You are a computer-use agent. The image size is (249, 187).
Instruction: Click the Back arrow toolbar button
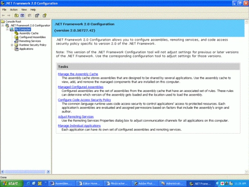point(3,15)
